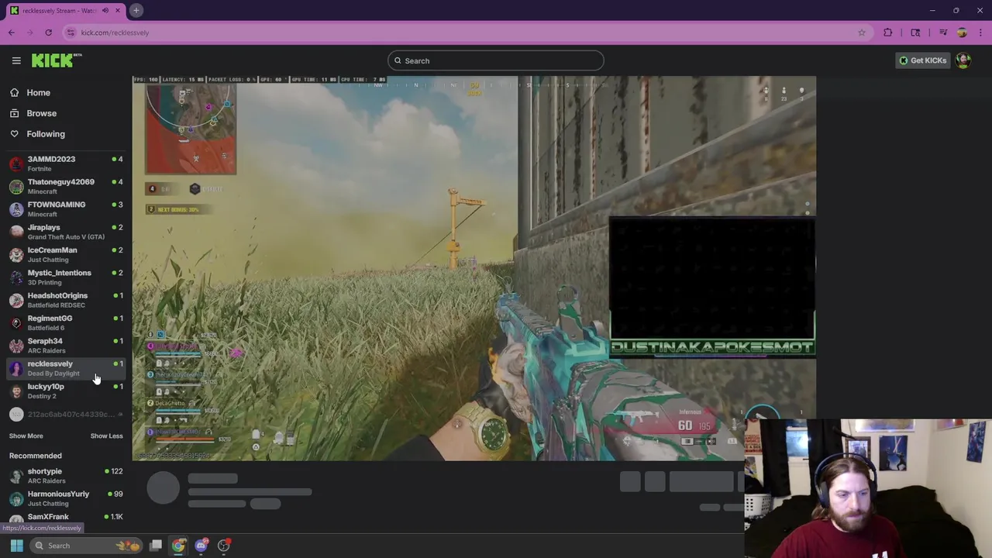The height and width of the screenshot is (558, 992).
Task: Open Chrome profile avatar
Action: pos(962,33)
